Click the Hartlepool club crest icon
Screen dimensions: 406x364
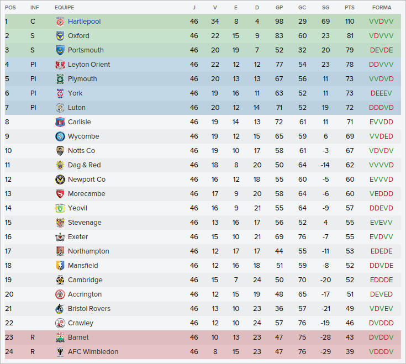[60, 22]
